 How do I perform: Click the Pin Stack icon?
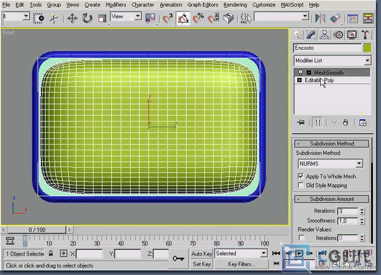pos(301,122)
